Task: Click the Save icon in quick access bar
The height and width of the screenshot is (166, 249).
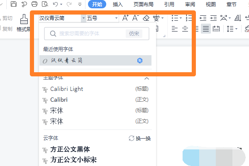Action: [x=14, y=5]
